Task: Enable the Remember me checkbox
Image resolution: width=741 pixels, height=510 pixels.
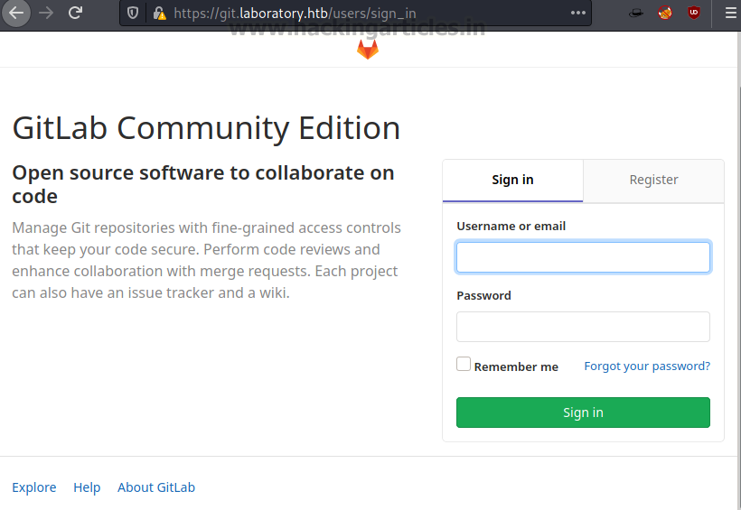Action: coord(464,364)
